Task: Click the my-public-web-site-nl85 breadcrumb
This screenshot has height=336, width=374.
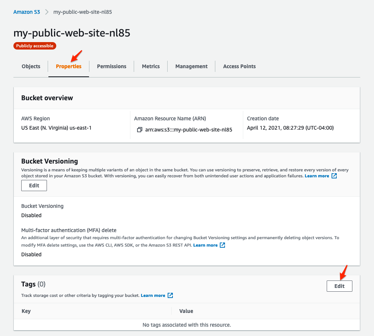Action: point(83,12)
